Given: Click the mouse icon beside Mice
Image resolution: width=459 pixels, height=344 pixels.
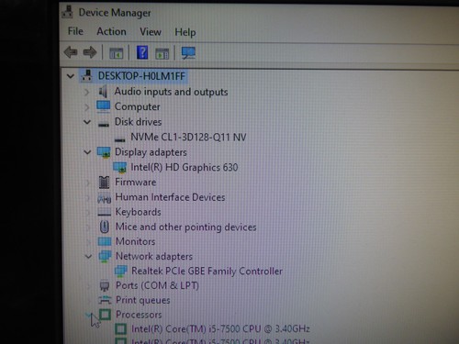Looking at the screenshot, I should point(105,227).
